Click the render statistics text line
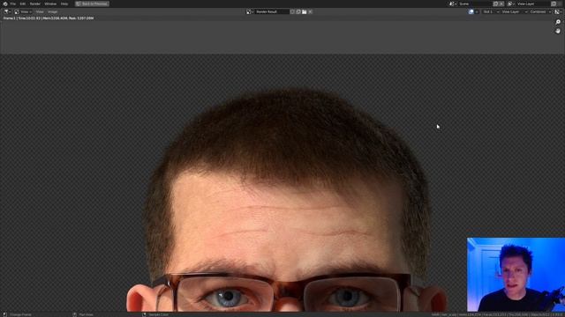Image resolution: width=565 pixels, height=317 pixels. 49,18
